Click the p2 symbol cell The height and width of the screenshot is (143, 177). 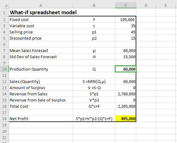[x=94, y=38]
